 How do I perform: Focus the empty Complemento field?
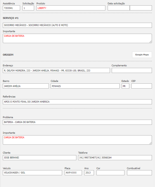coord(132,70)
